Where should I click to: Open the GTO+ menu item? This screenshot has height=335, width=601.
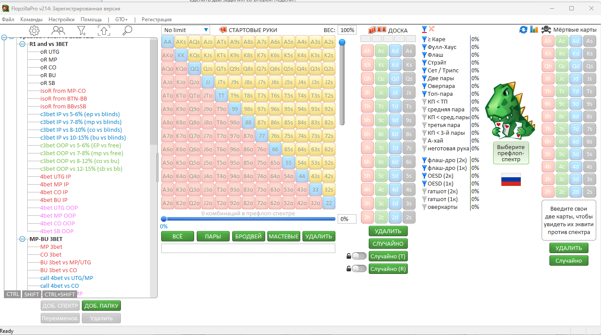(121, 20)
